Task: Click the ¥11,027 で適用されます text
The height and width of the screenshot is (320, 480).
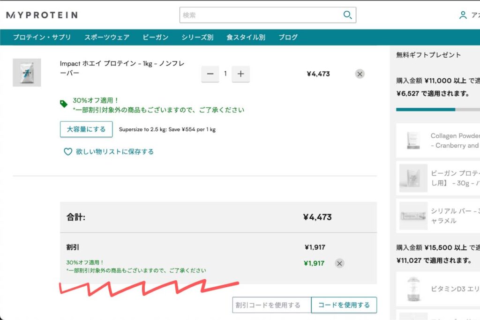Action: click(434, 260)
